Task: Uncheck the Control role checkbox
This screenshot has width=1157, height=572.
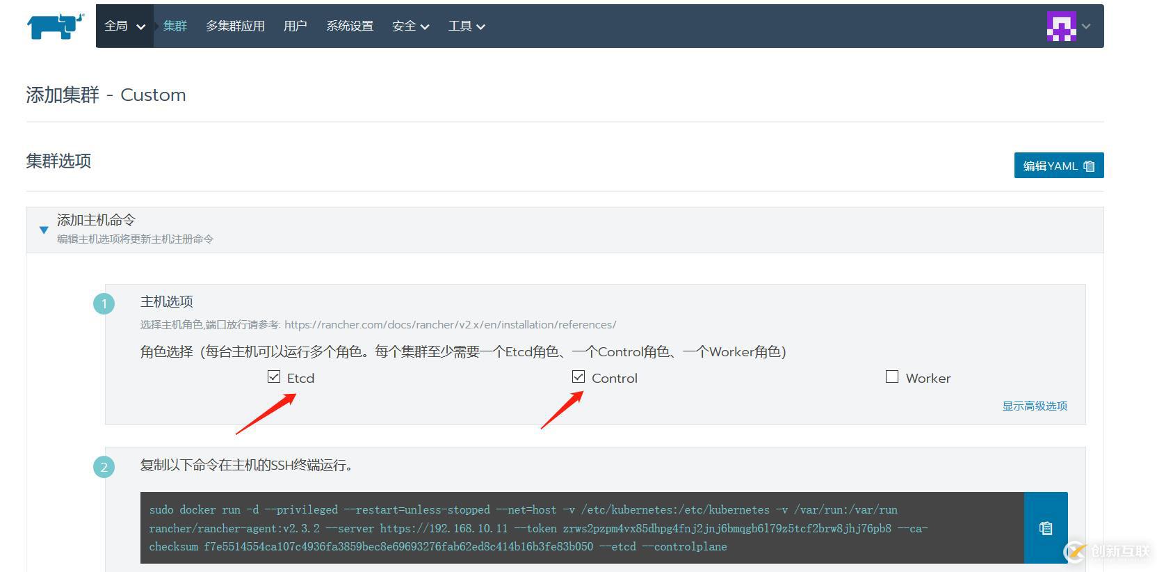Action: [578, 377]
